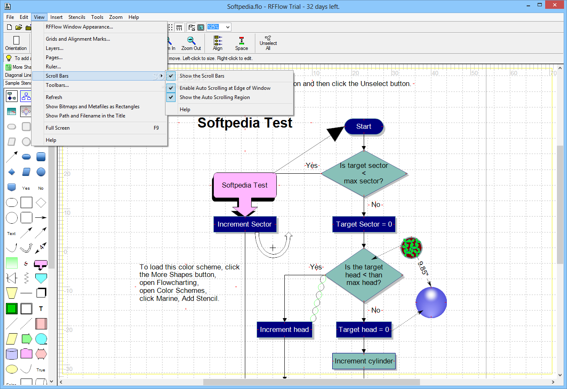
Task: Expand the Scroll Bars submenu arrow
Action: click(x=161, y=76)
